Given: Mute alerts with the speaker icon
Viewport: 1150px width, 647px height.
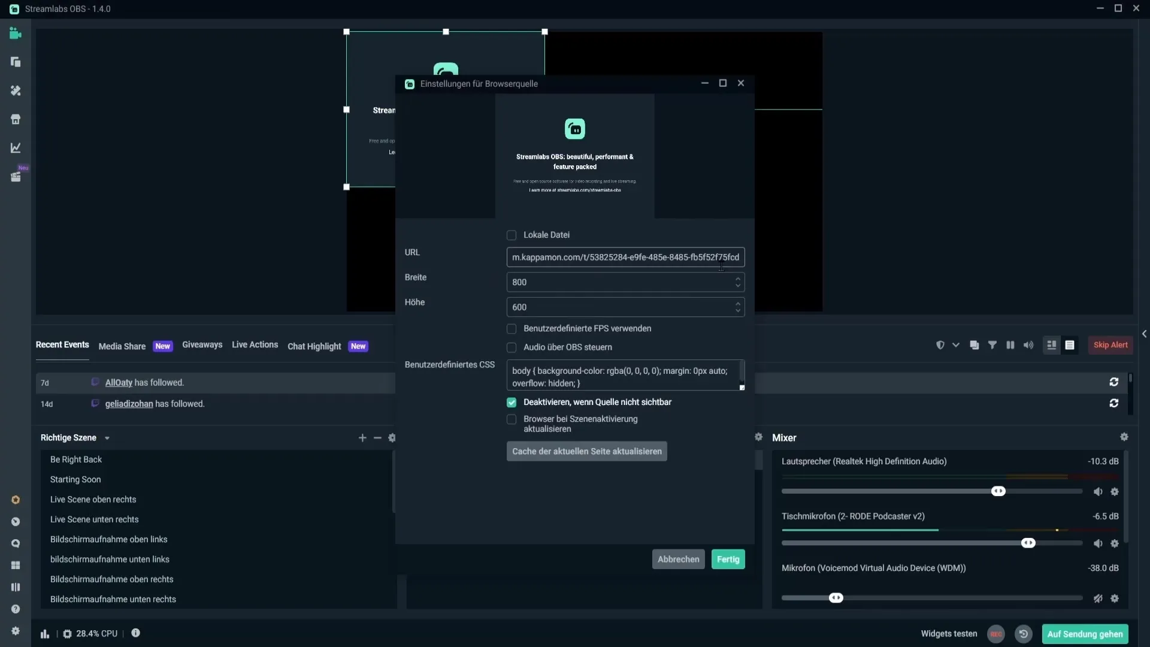Looking at the screenshot, I should click(1028, 345).
